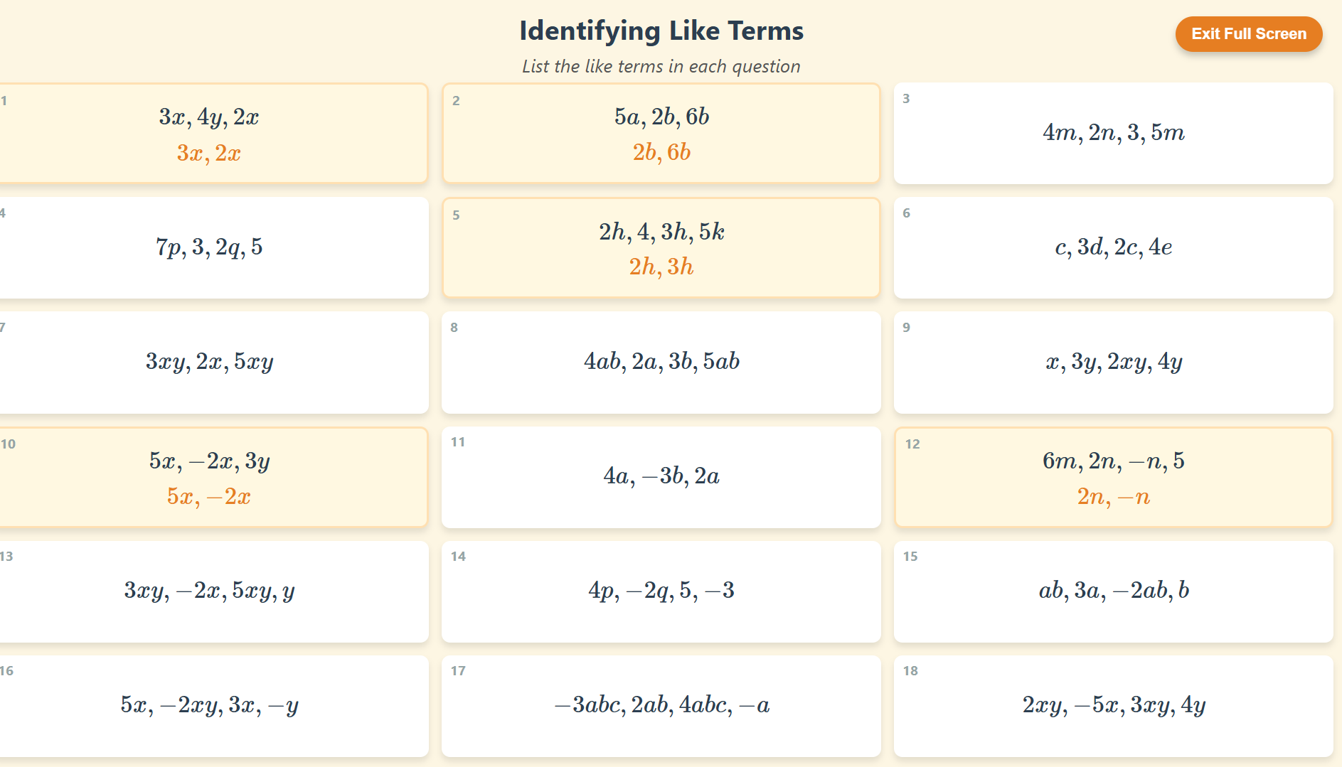This screenshot has height=767, width=1342.
Task: Toggle the answer on question 2 card
Action: coord(661,134)
